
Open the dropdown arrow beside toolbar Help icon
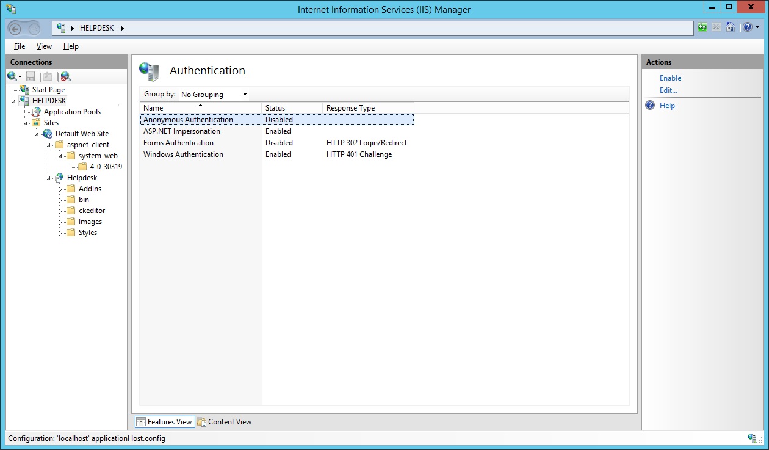pyautogui.click(x=758, y=27)
